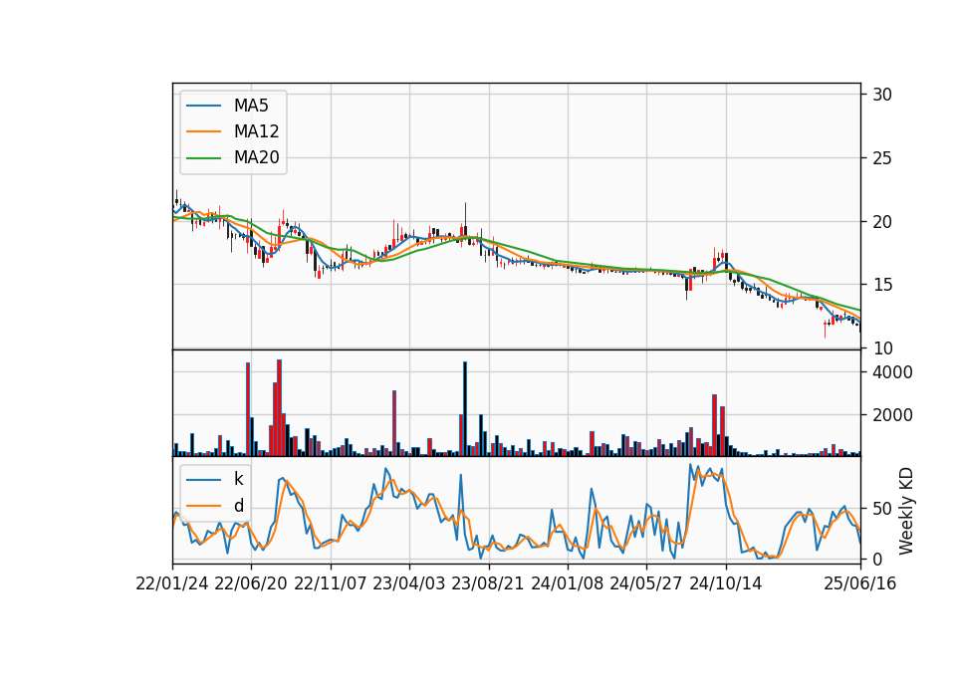
Task: Click the price axis value 15
Action: [882, 285]
